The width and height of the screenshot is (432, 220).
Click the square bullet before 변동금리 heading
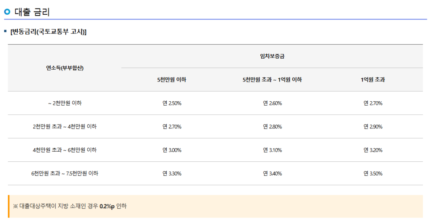coord(5,32)
